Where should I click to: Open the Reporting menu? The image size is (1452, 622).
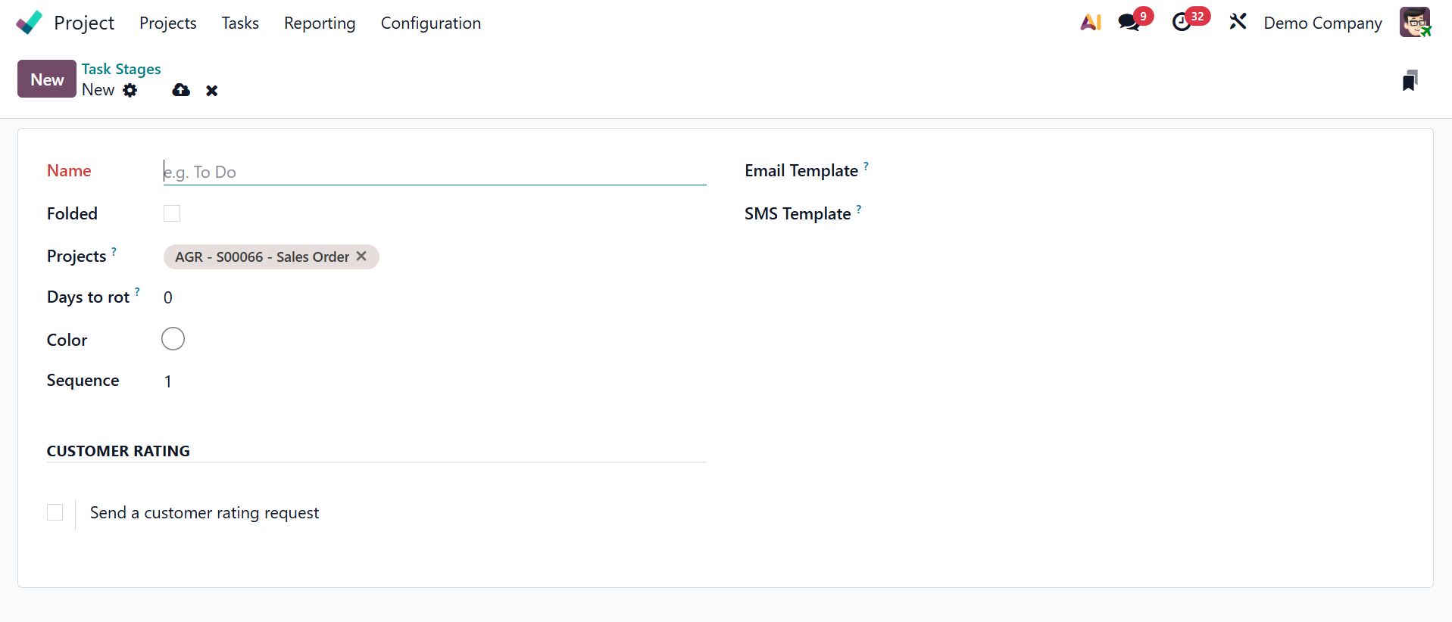tap(320, 23)
